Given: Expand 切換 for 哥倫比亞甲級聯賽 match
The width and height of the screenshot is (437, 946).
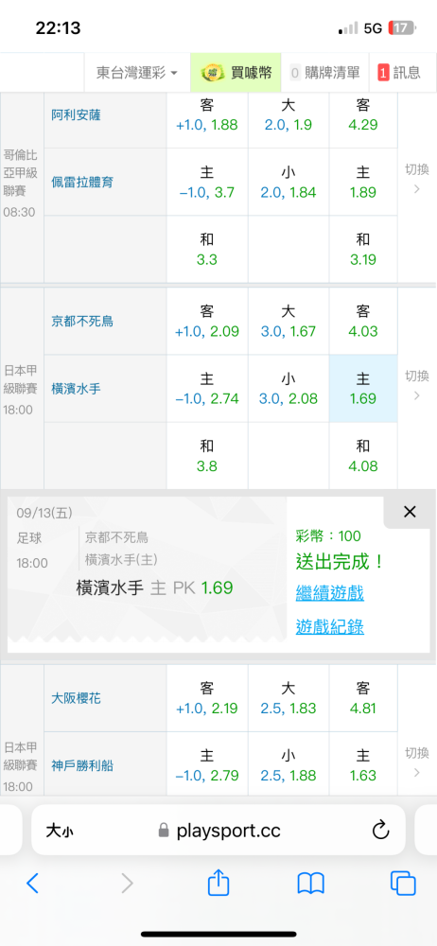Looking at the screenshot, I should [x=417, y=179].
